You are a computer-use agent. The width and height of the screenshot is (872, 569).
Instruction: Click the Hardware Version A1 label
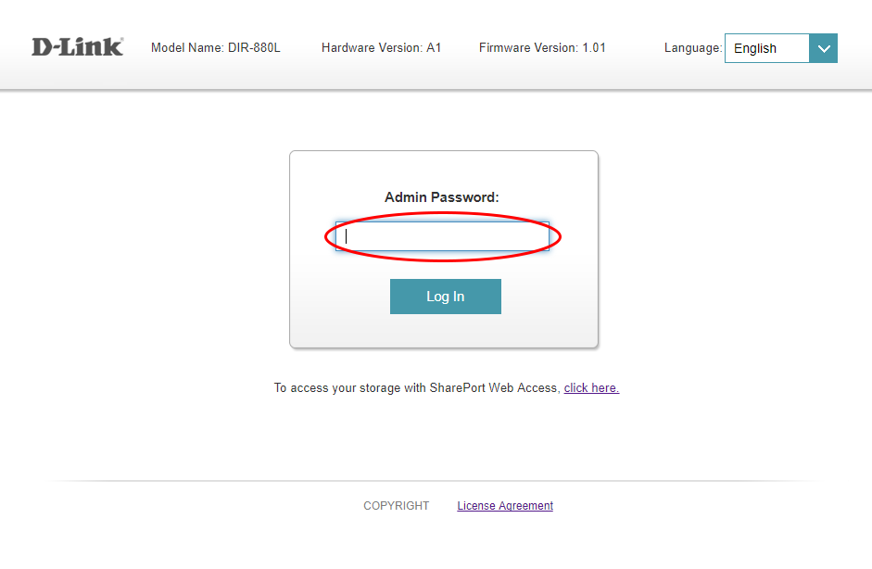(382, 48)
